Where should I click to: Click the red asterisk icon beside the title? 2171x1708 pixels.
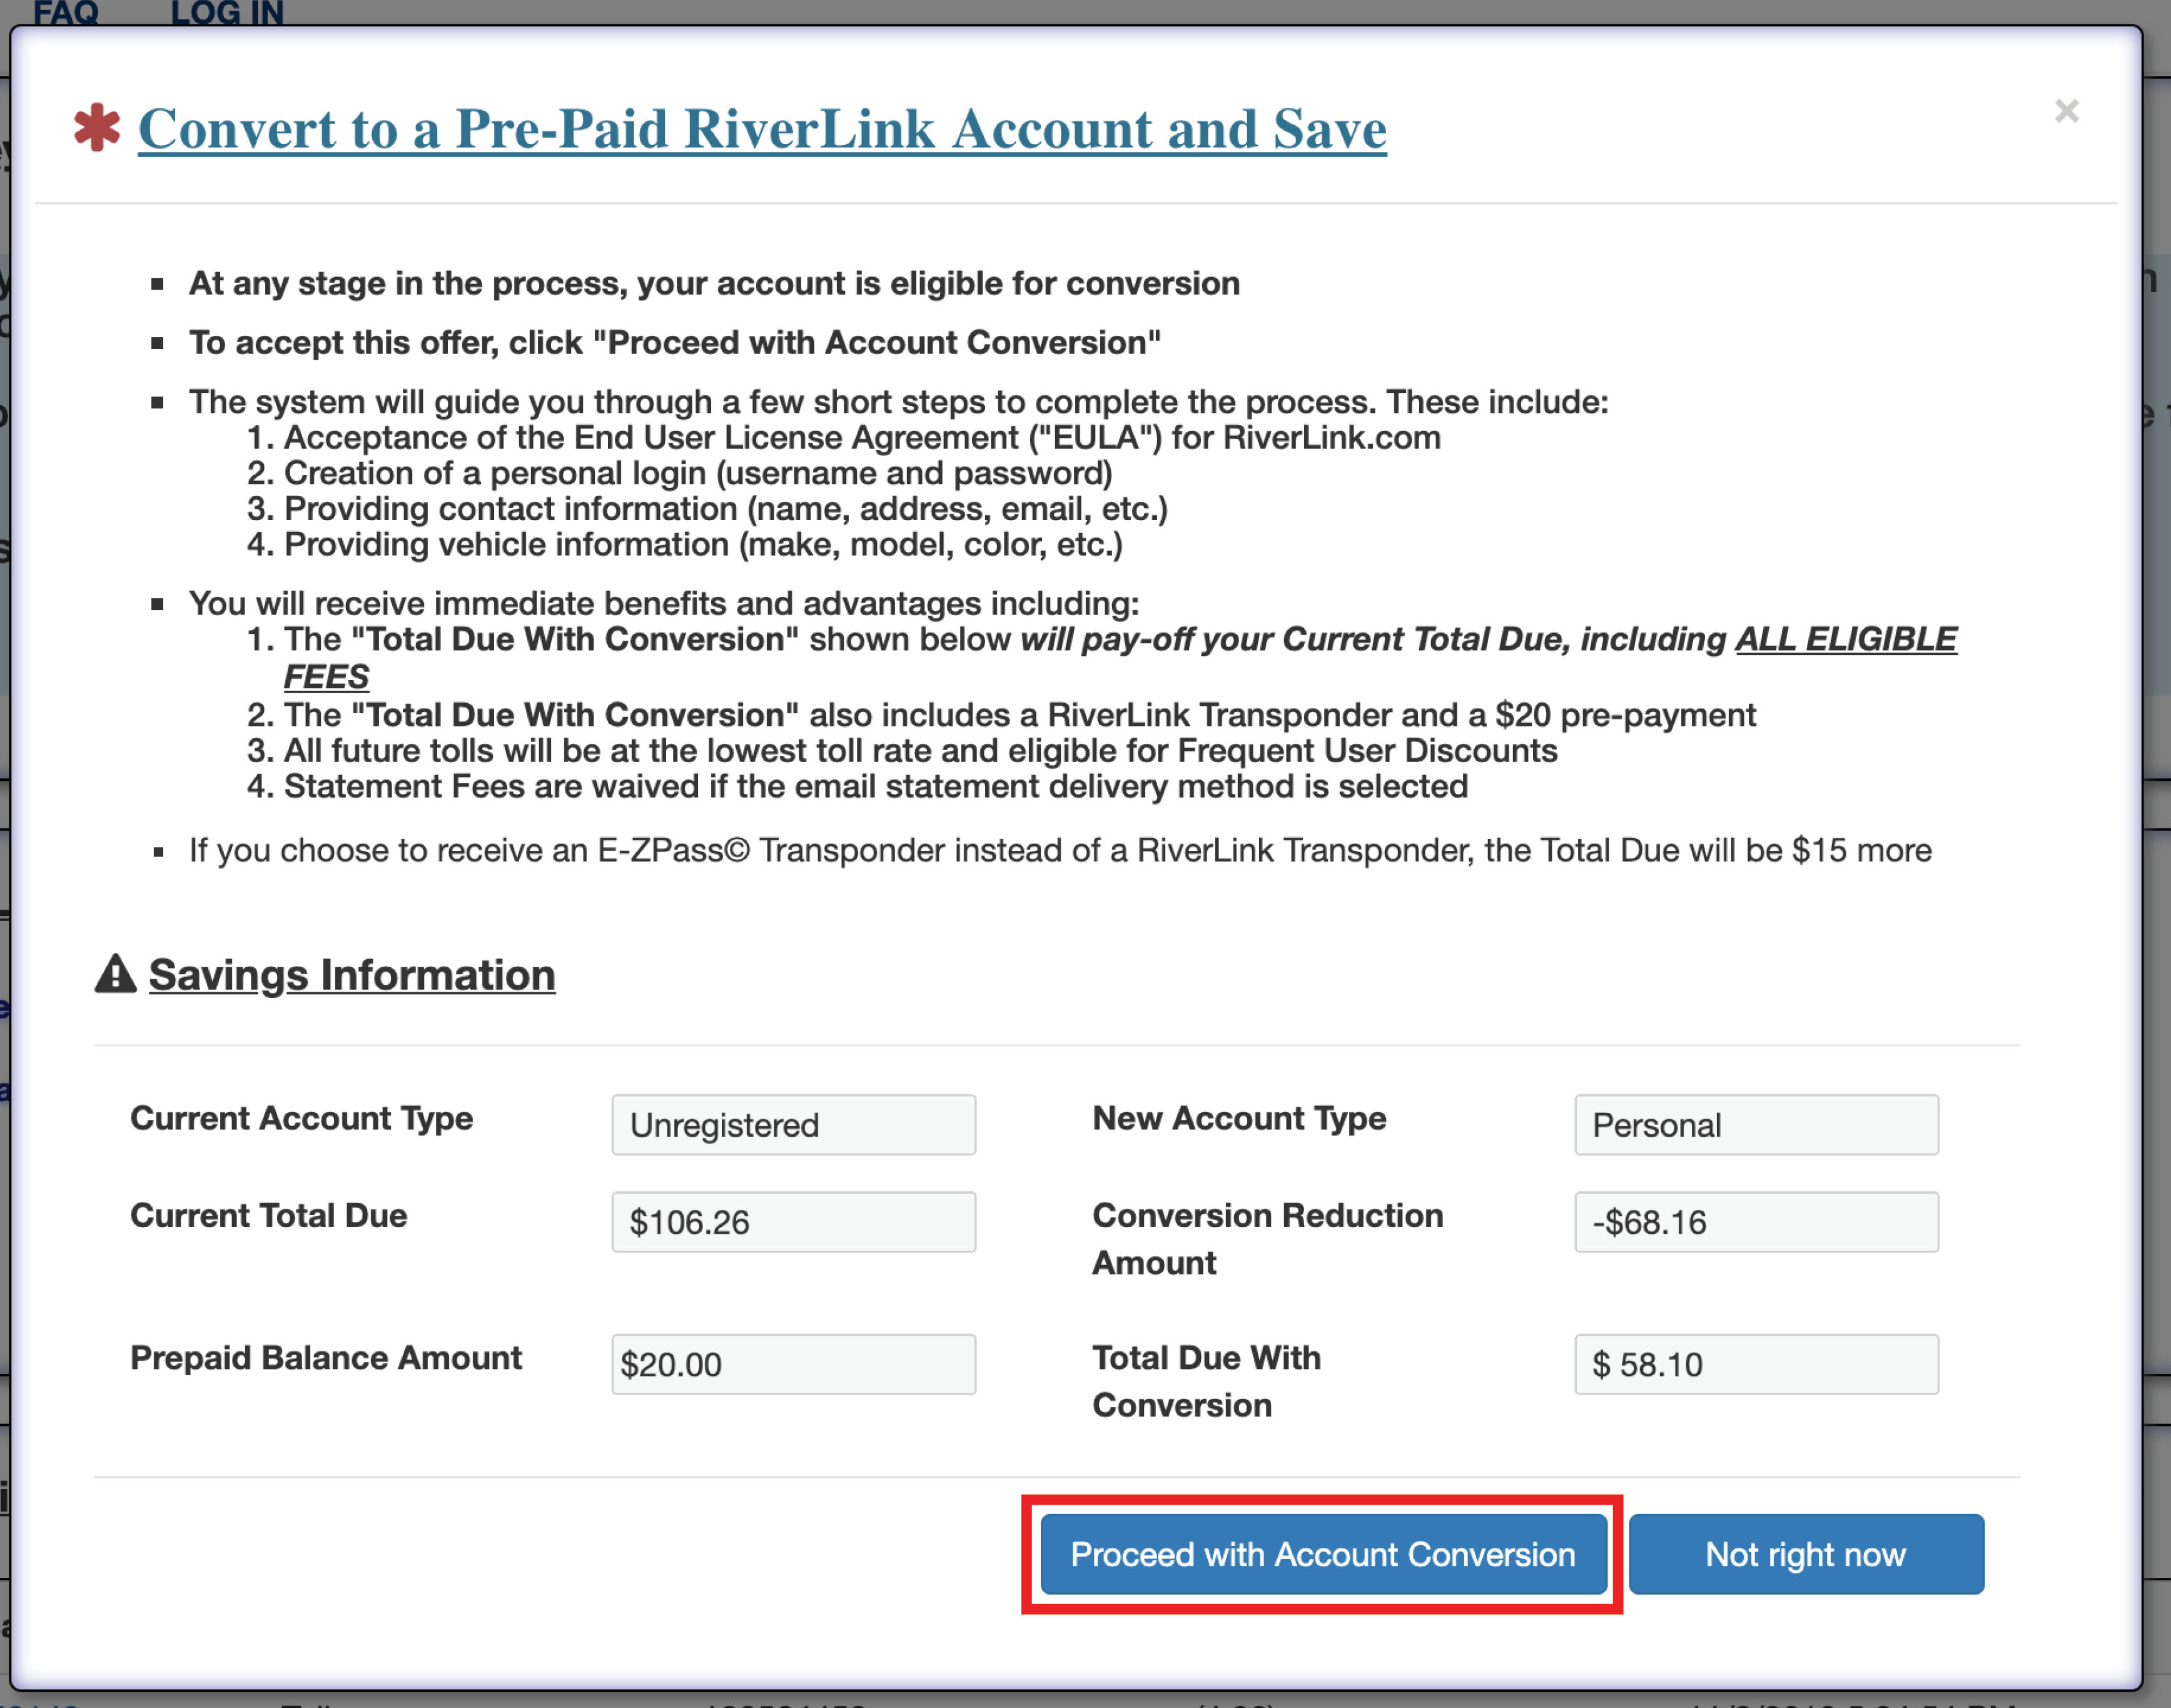click(x=97, y=128)
